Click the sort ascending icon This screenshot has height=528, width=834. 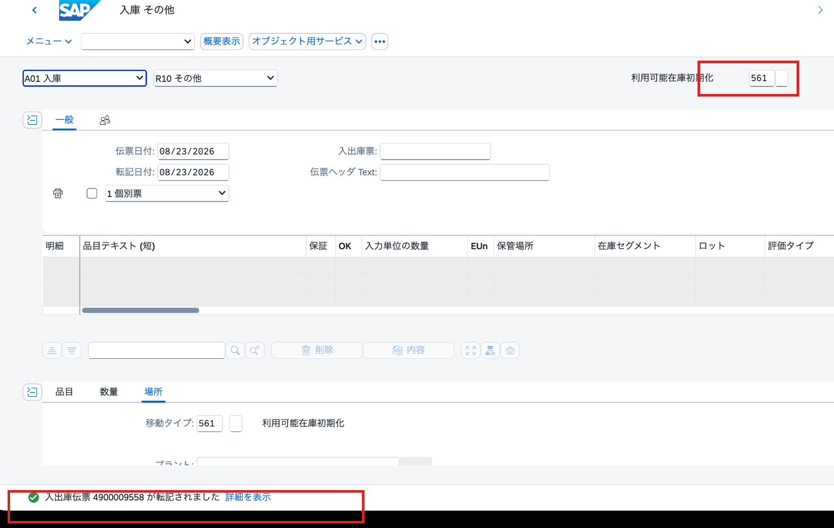52,350
